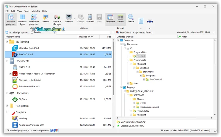
Task: Click Axialis IconWorkshop icon
Action: click(x=15, y=125)
